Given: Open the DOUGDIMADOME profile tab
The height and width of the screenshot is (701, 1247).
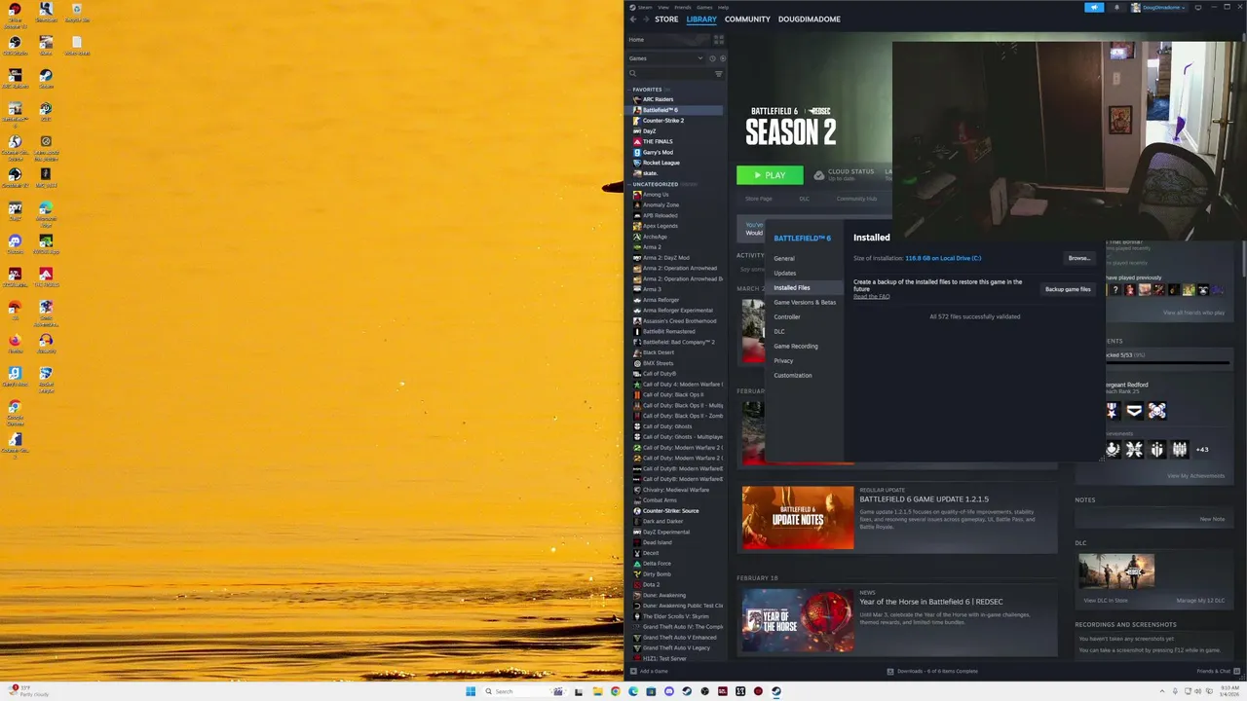Looking at the screenshot, I should coord(809,19).
